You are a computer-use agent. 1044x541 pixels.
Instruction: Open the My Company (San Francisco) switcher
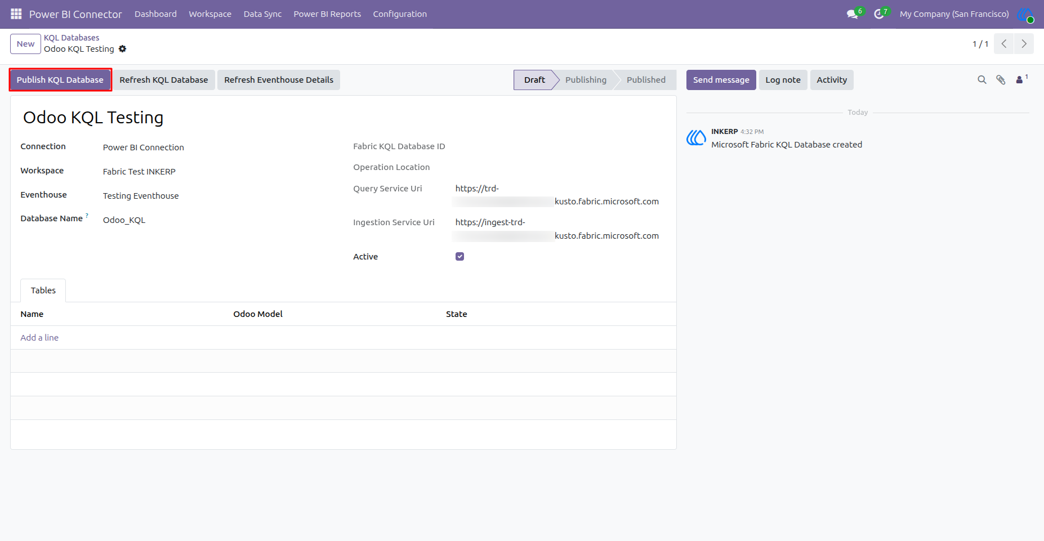point(954,14)
